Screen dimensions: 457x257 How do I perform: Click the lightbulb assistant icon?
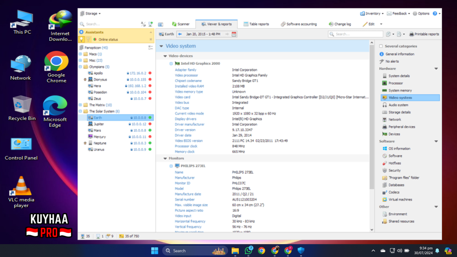tap(81, 39)
